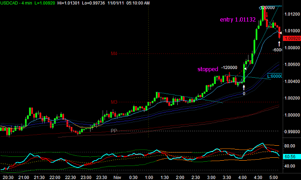Click the 1.00400 price axis label
Screen dimensions: 301x180
(292, 82)
